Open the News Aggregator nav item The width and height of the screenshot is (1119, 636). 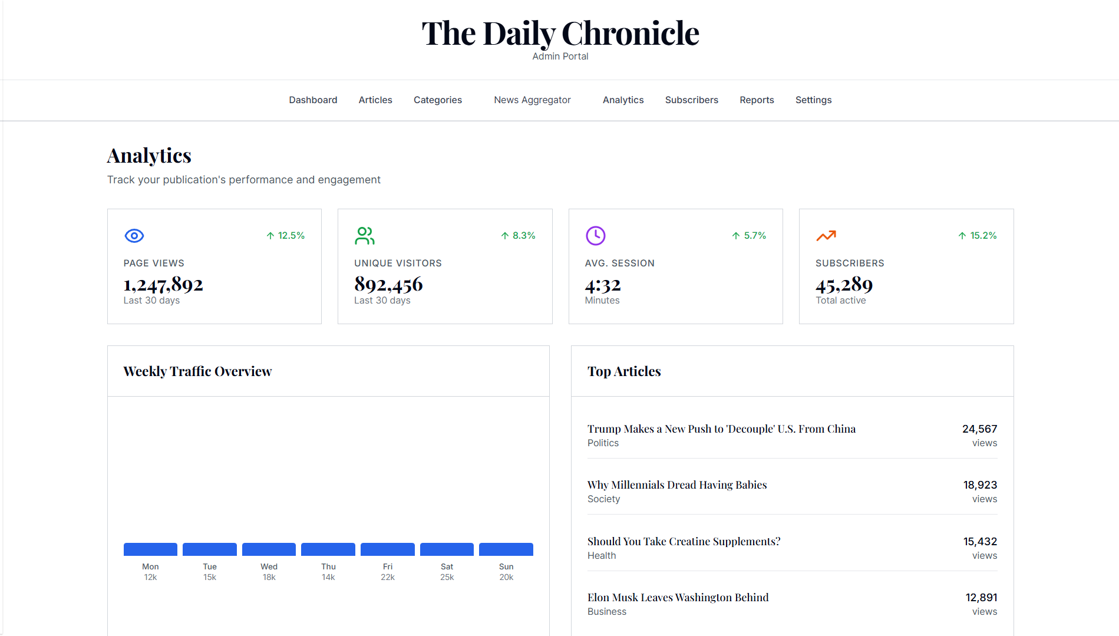click(x=532, y=100)
